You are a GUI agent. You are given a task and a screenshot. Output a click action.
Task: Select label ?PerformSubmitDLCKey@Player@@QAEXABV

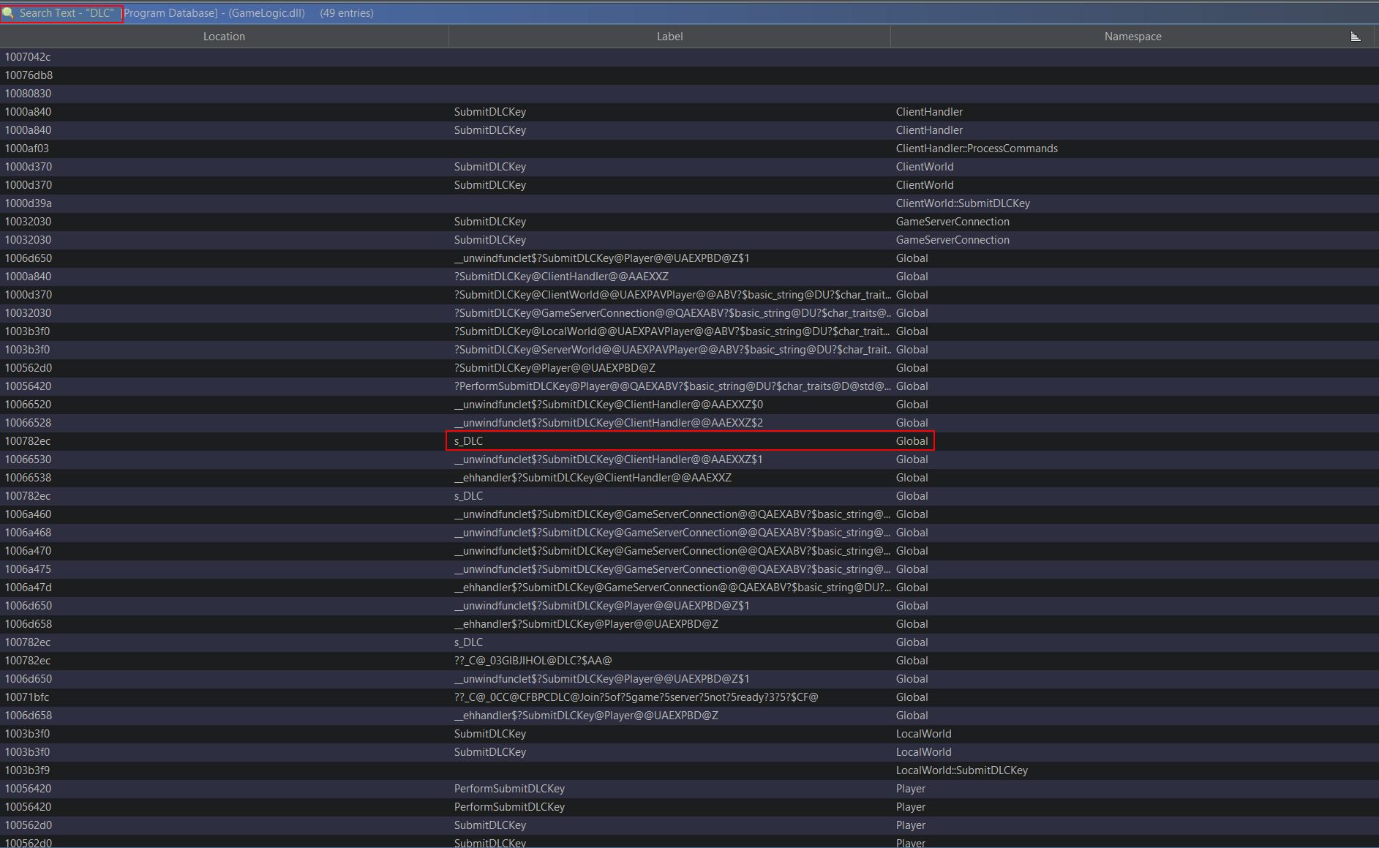(672, 386)
